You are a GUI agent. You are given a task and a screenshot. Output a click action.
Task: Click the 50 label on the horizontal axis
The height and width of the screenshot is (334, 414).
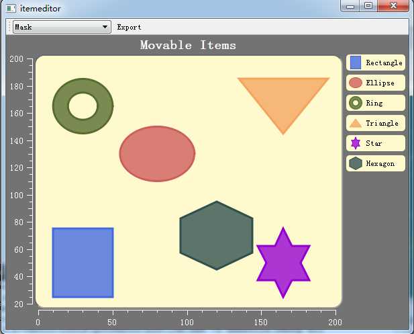pyautogui.click(x=112, y=323)
